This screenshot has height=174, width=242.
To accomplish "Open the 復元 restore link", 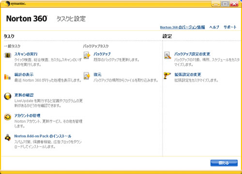I will [97, 74].
